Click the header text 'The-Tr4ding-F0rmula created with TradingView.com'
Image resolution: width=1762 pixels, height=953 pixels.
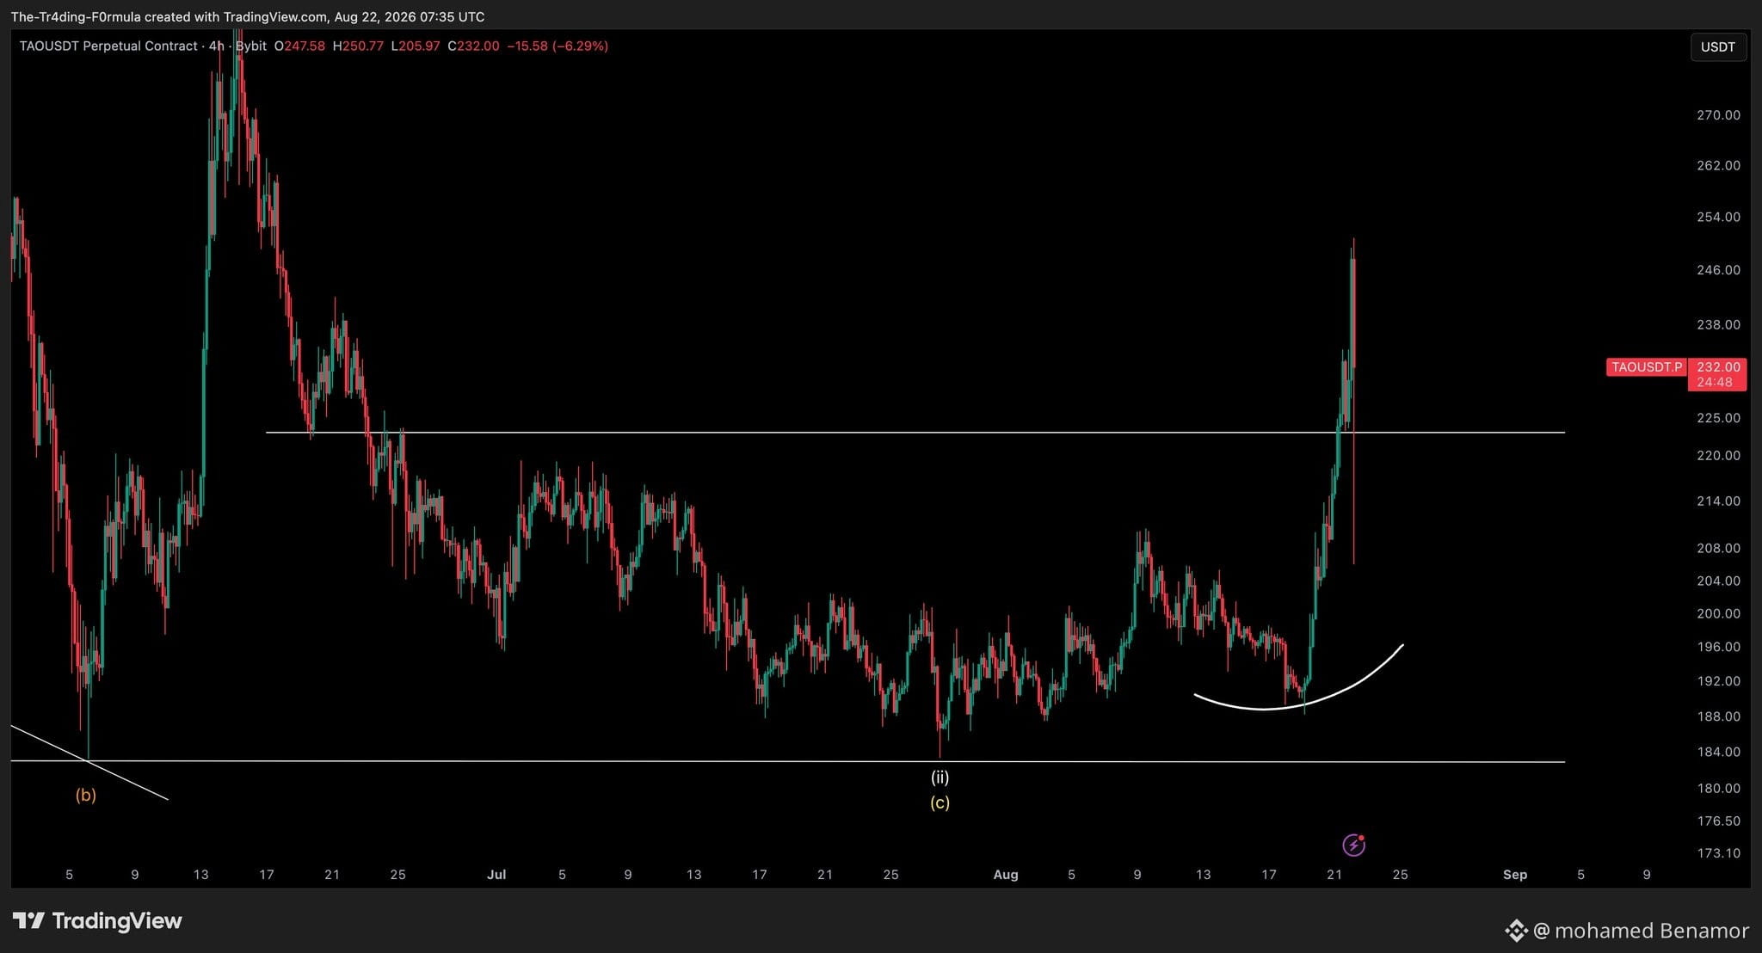click(169, 17)
